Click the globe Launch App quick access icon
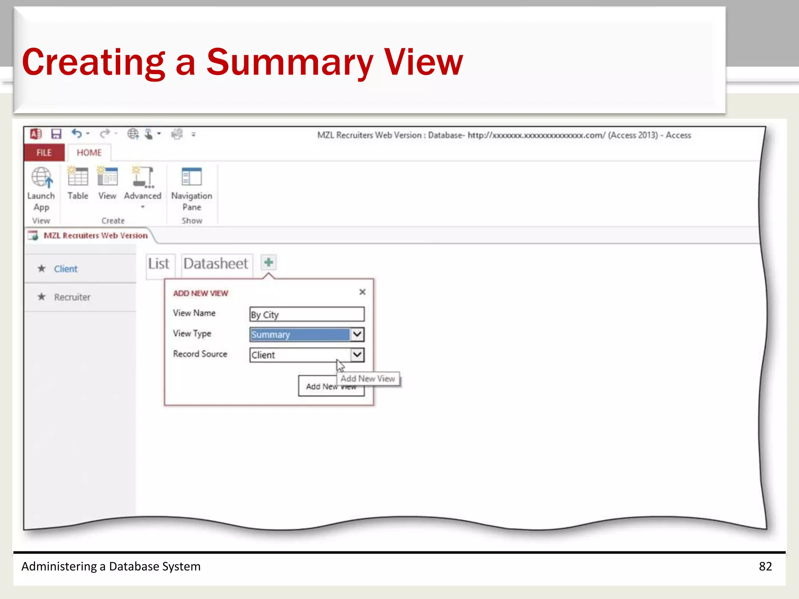This screenshot has height=599, width=799. point(133,134)
